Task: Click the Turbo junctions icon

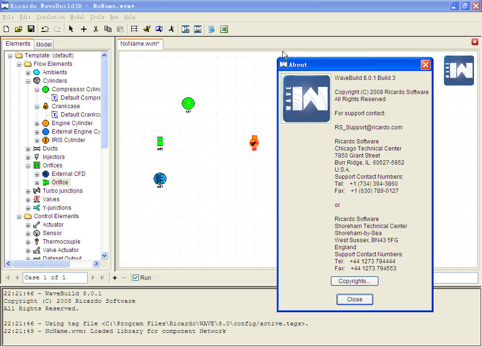Action: [x=37, y=191]
